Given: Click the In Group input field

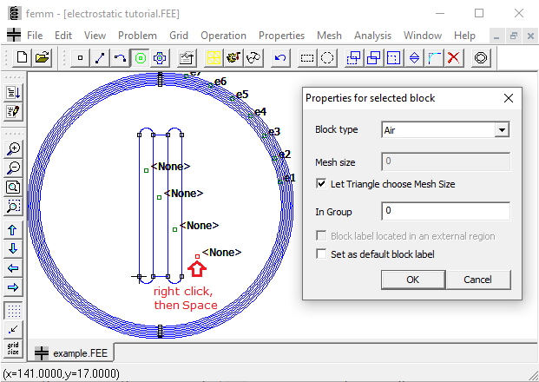Looking at the screenshot, I should [x=445, y=211].
